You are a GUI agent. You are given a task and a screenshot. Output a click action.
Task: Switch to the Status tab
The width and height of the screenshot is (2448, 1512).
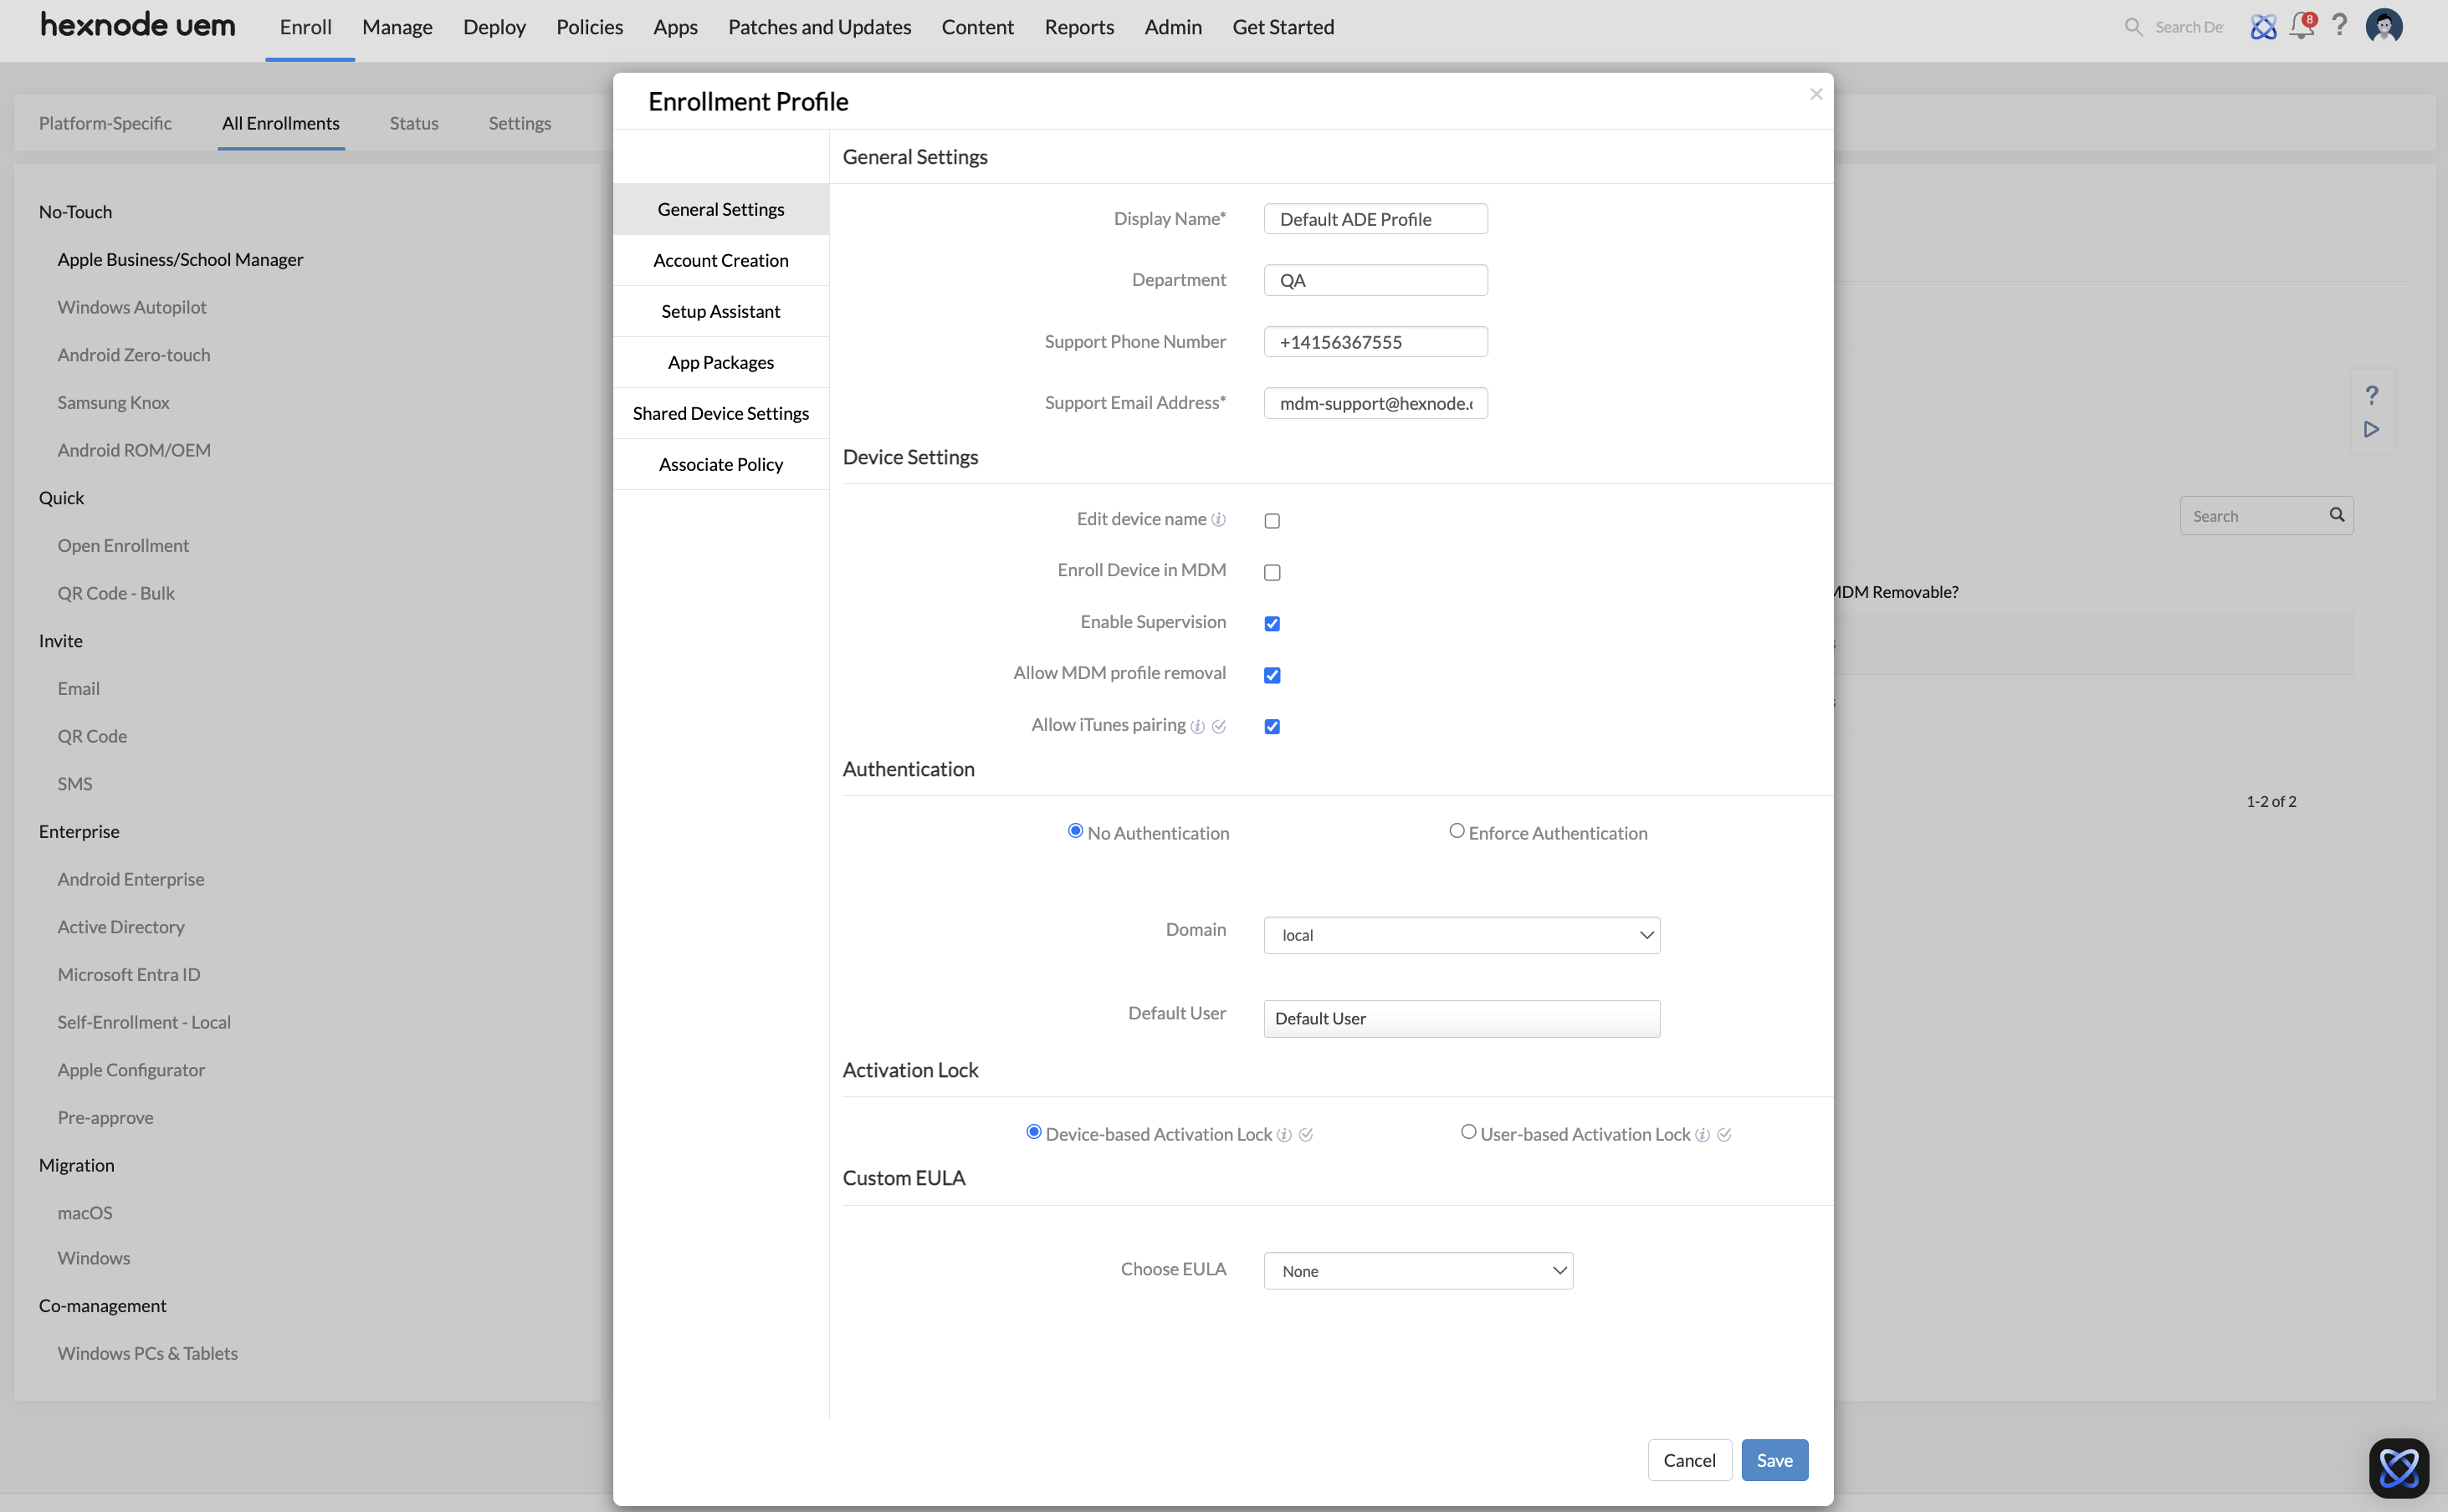(x=413, y=123)
